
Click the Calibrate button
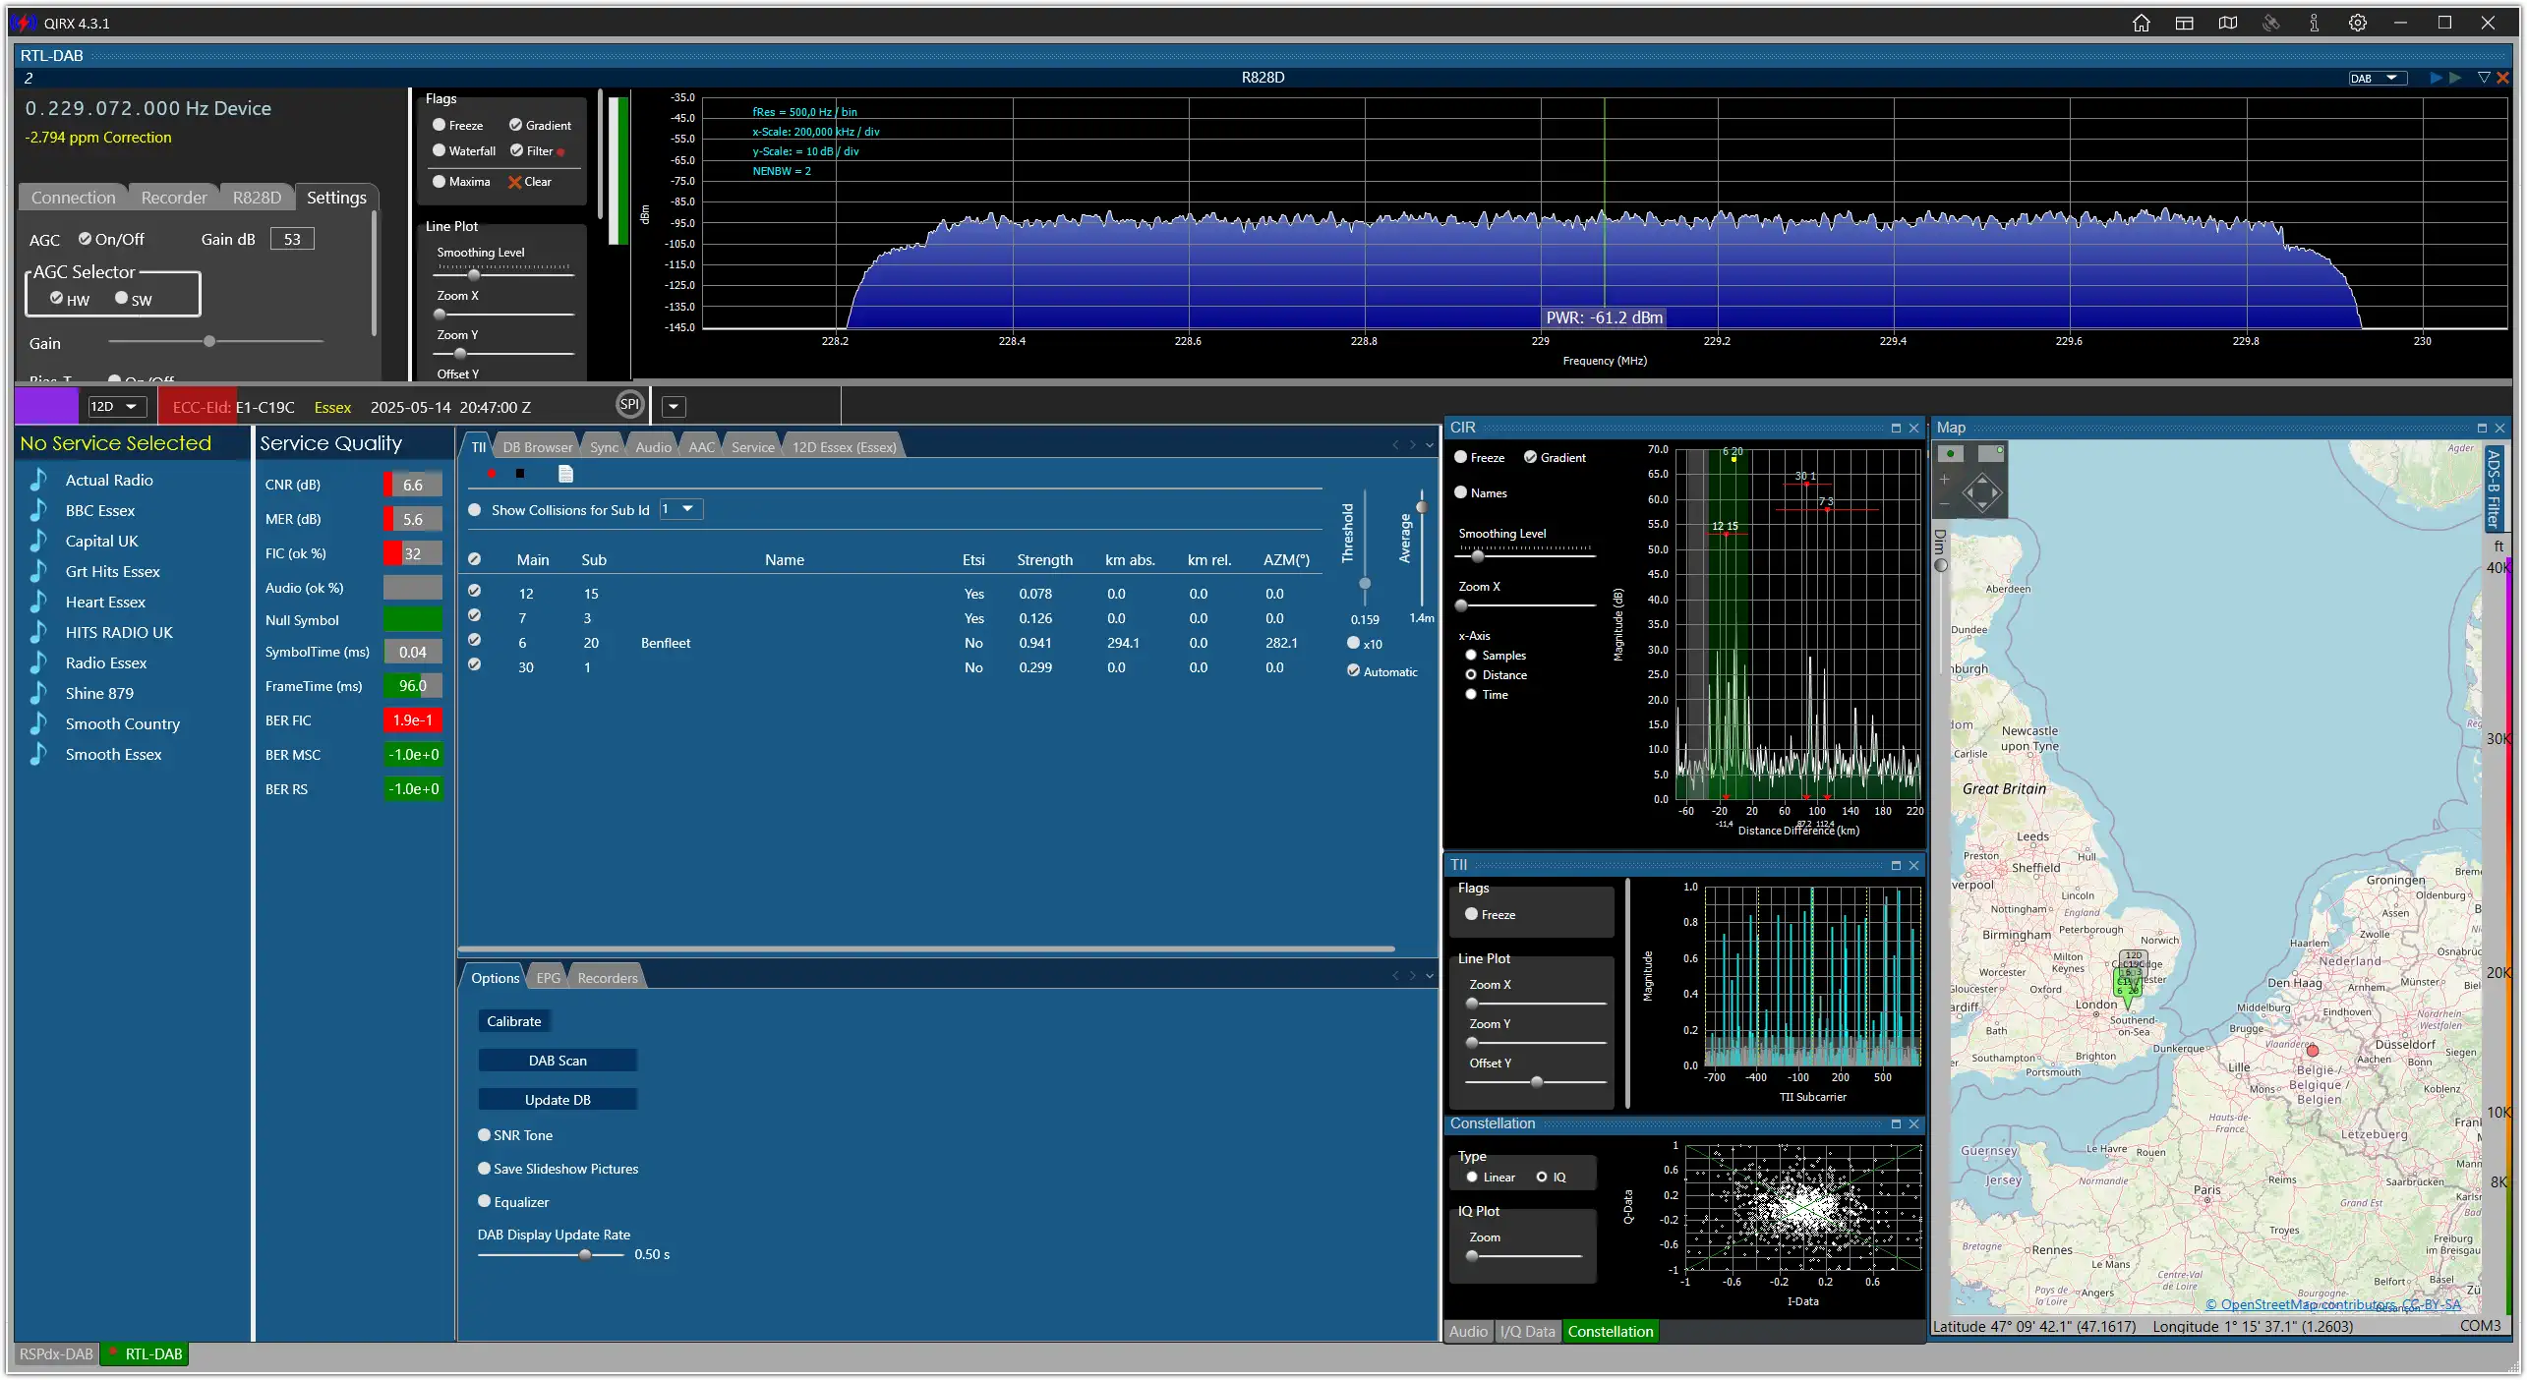(x=514, y=1020)
